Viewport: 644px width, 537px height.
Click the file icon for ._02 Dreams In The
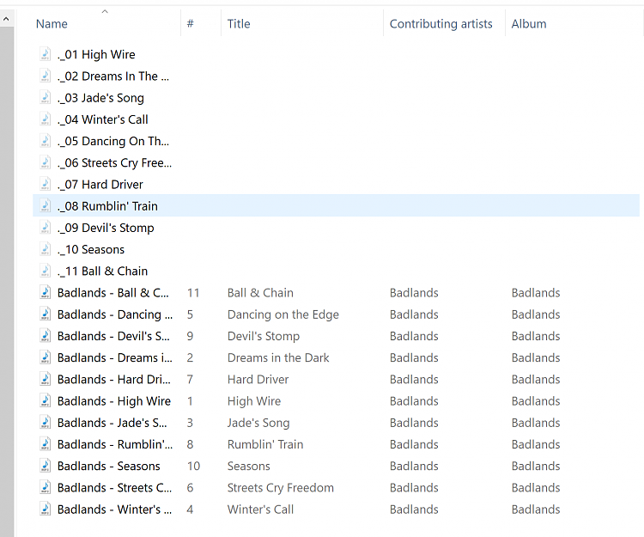coord(46,76)
